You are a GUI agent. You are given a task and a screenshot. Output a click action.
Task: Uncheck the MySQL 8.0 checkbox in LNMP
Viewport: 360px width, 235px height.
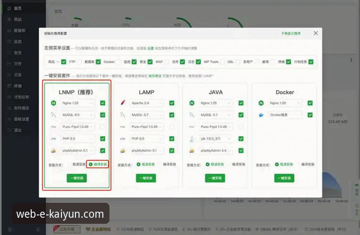click(x=102, y=115)
